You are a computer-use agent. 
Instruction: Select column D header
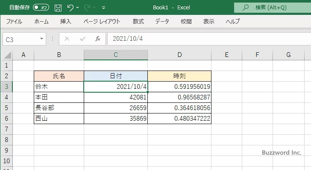179,55
